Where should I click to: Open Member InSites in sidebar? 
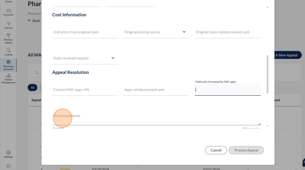click(x=8, y=38)
